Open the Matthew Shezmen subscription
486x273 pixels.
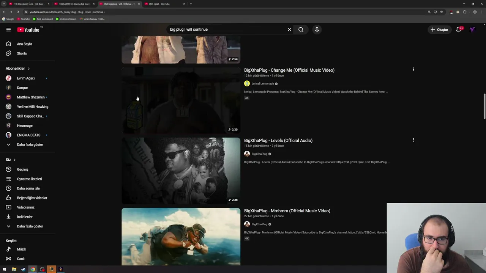click(x=27, y=97)
